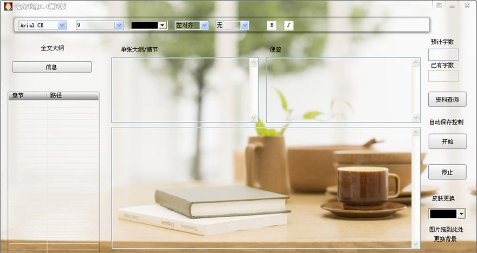Click up arrow of 单张大纲 scrollbar
The height and width of the screenshot is (253, 477).
pyautogui.click(x=254, y=62)
